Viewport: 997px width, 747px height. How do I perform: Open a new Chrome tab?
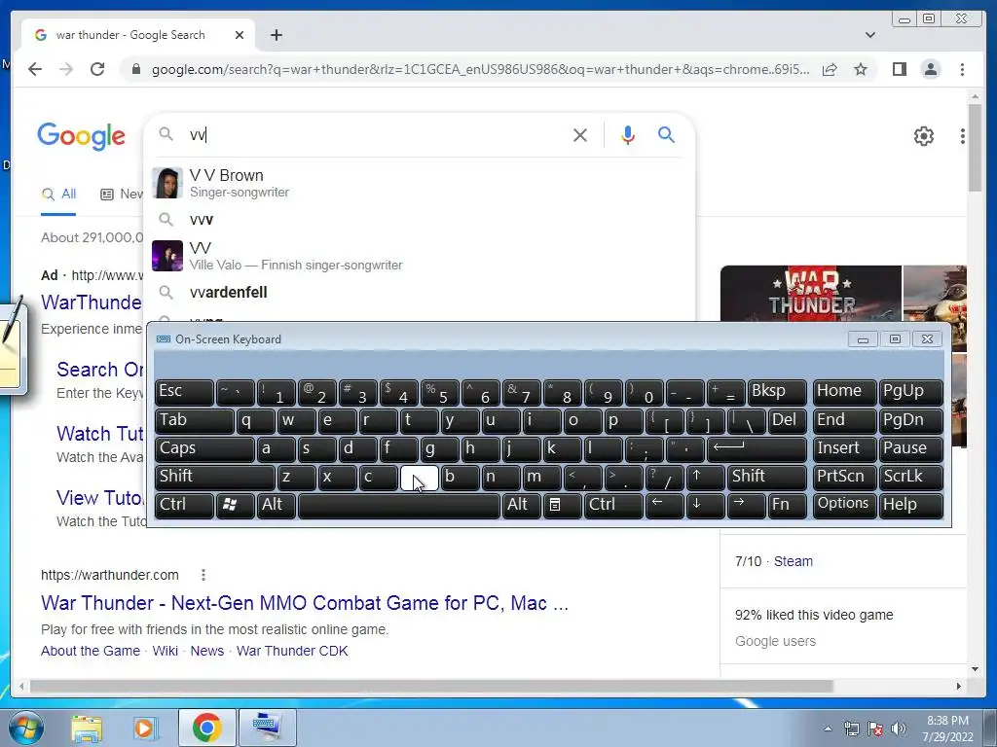coord(276,35)
